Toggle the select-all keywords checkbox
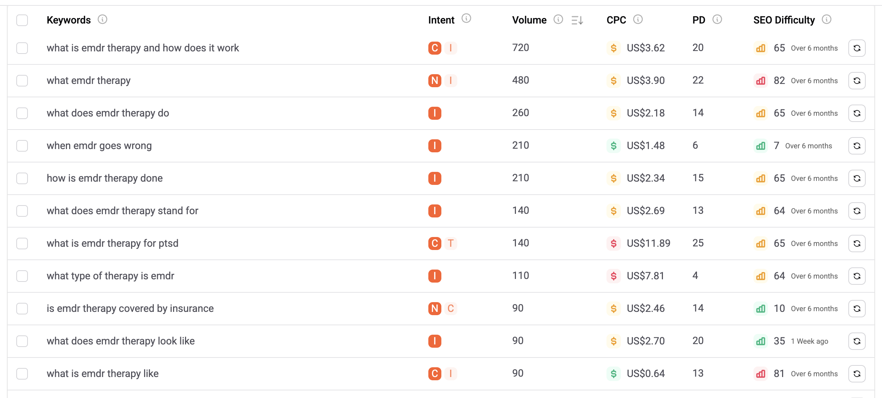The image size is (882, 398). click(22, 20)
